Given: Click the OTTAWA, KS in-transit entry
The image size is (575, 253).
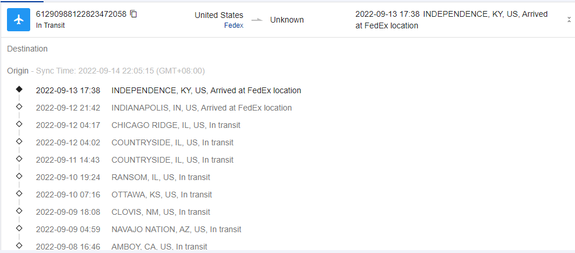Looking at the screenshot, I should pyautogui.click(x=161, y=195).
